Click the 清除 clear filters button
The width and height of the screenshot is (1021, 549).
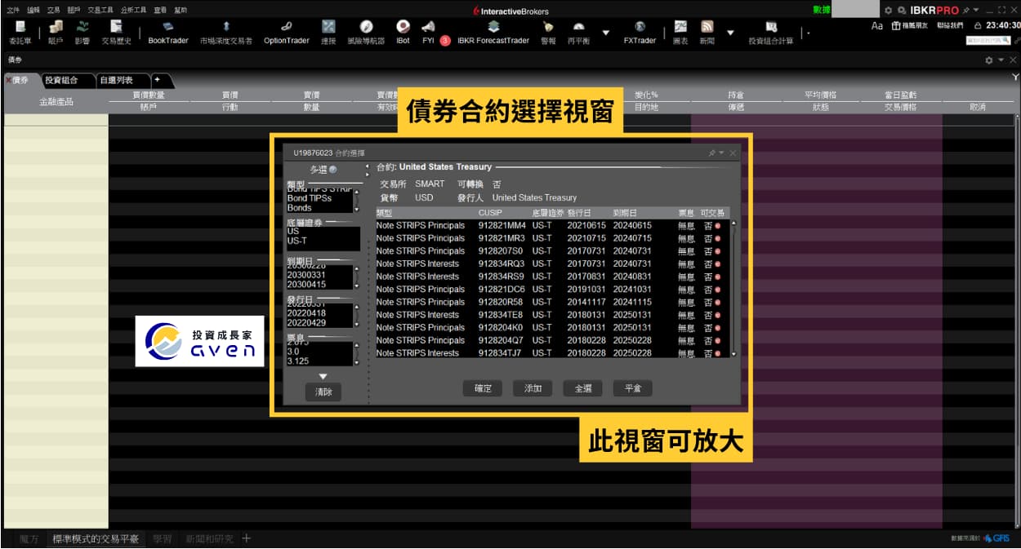(323, 392)
